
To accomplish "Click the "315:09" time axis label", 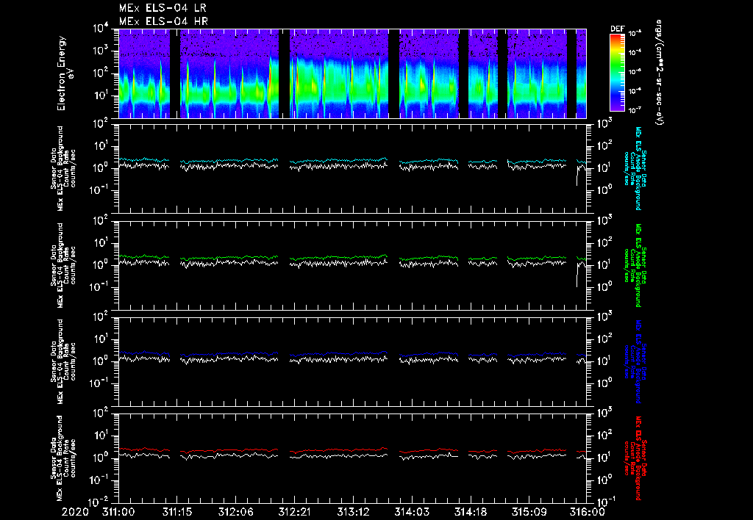I will click(529, 512).
